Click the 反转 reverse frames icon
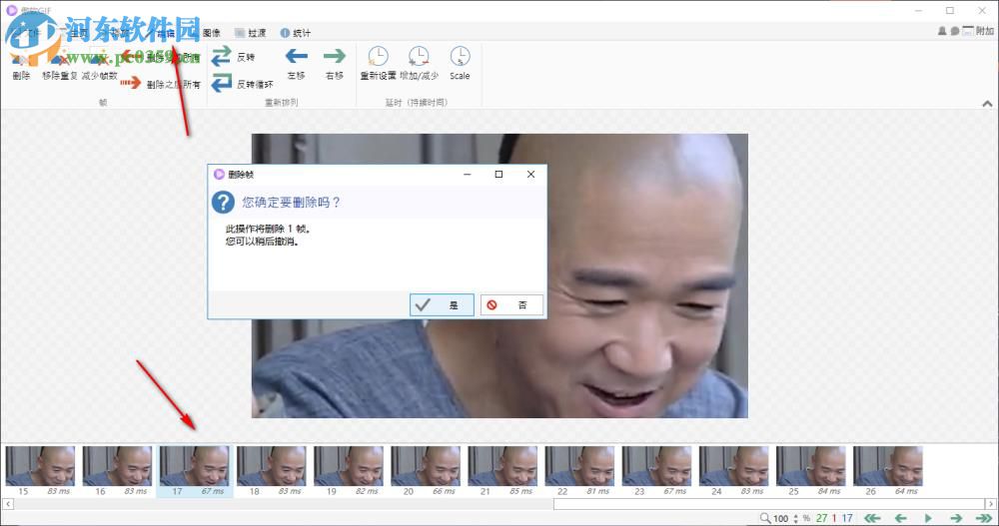The image size is (999, 526). pos(221,57)
